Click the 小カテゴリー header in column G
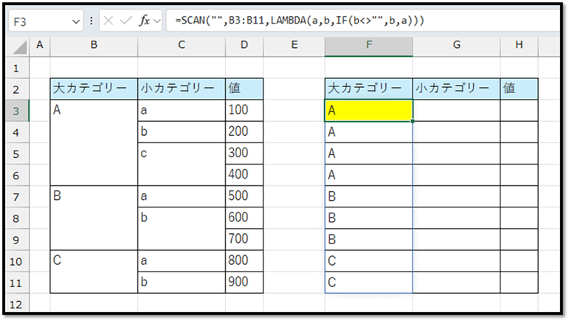This screenshot has height=321, width=569. coord(456,89)
